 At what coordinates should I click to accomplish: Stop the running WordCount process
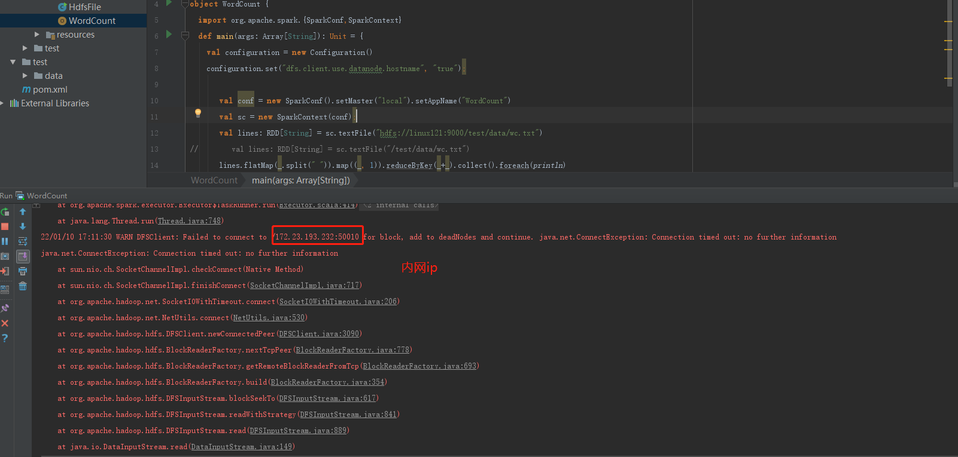click(5, 227)
